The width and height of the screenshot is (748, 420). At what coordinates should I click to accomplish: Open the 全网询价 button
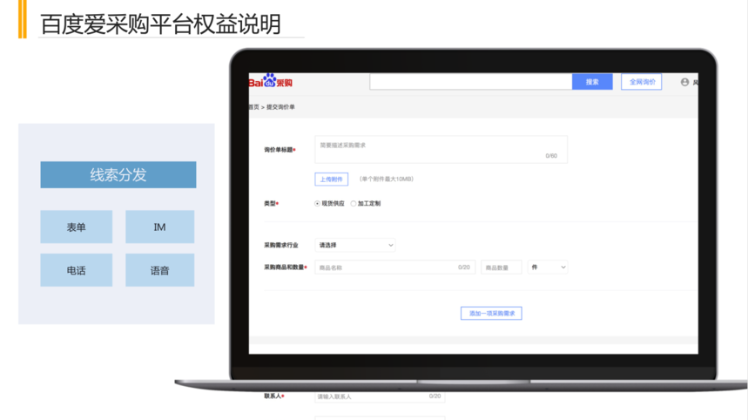click(x=642, y=82)
